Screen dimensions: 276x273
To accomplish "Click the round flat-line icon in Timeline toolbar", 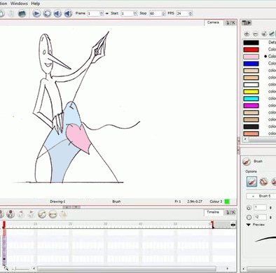I will point(53,213).
